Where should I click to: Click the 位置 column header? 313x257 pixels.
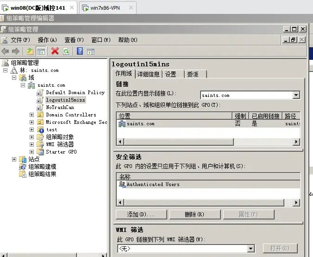[x=174, y=116]
